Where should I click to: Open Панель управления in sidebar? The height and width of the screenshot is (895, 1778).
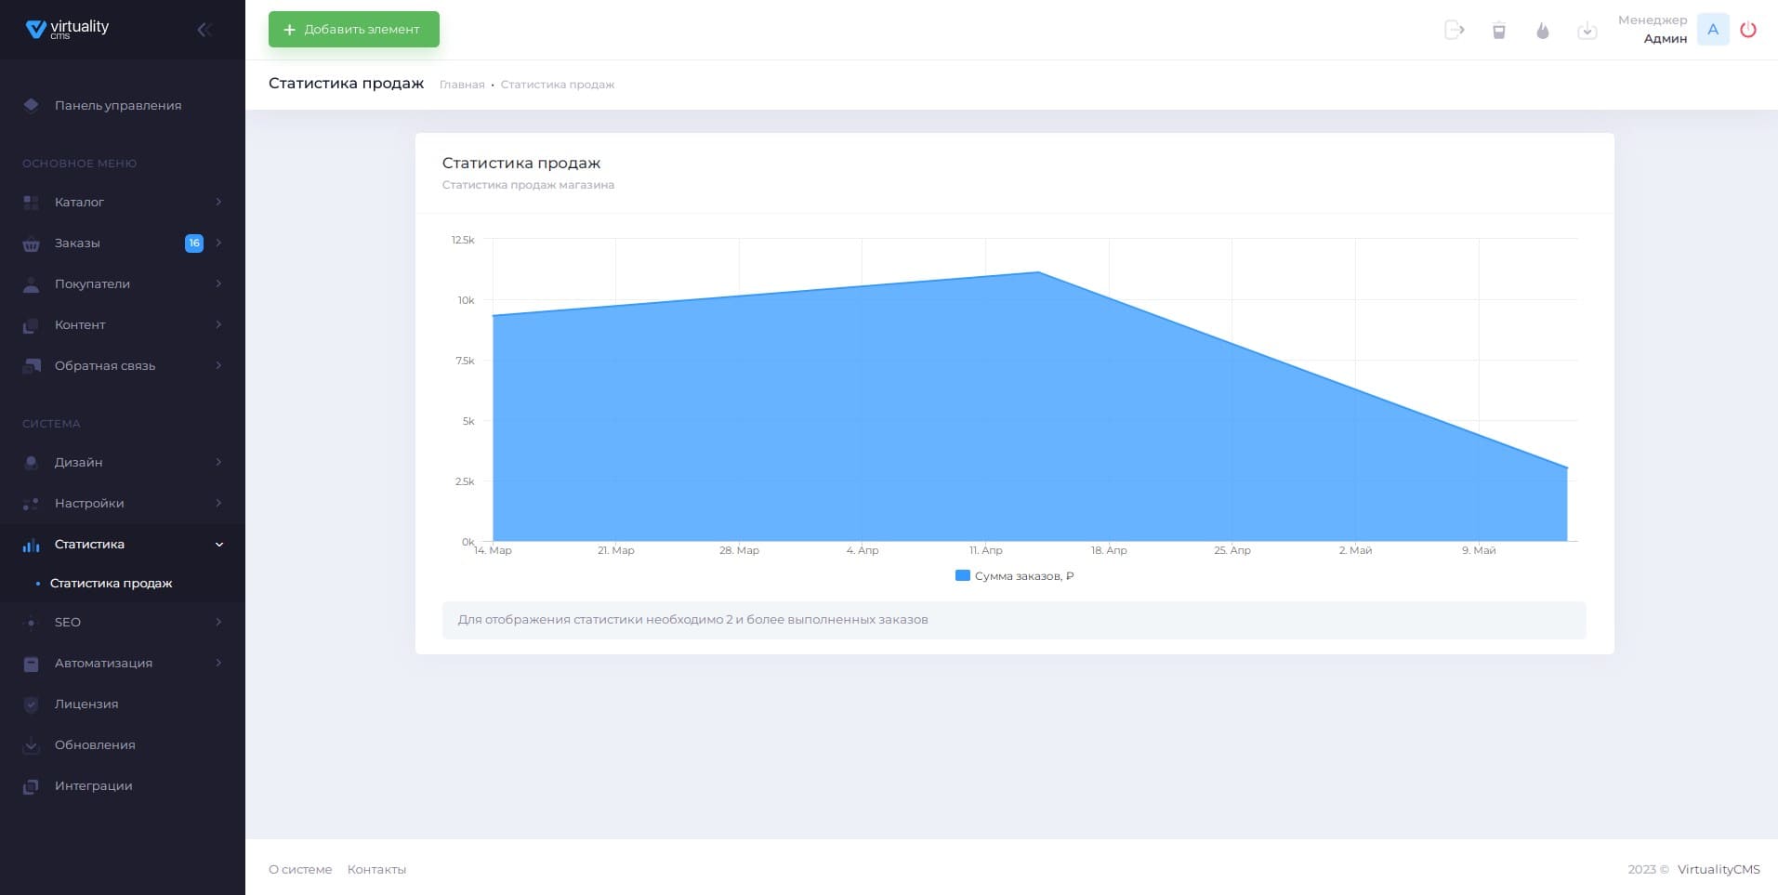(117, 105)
